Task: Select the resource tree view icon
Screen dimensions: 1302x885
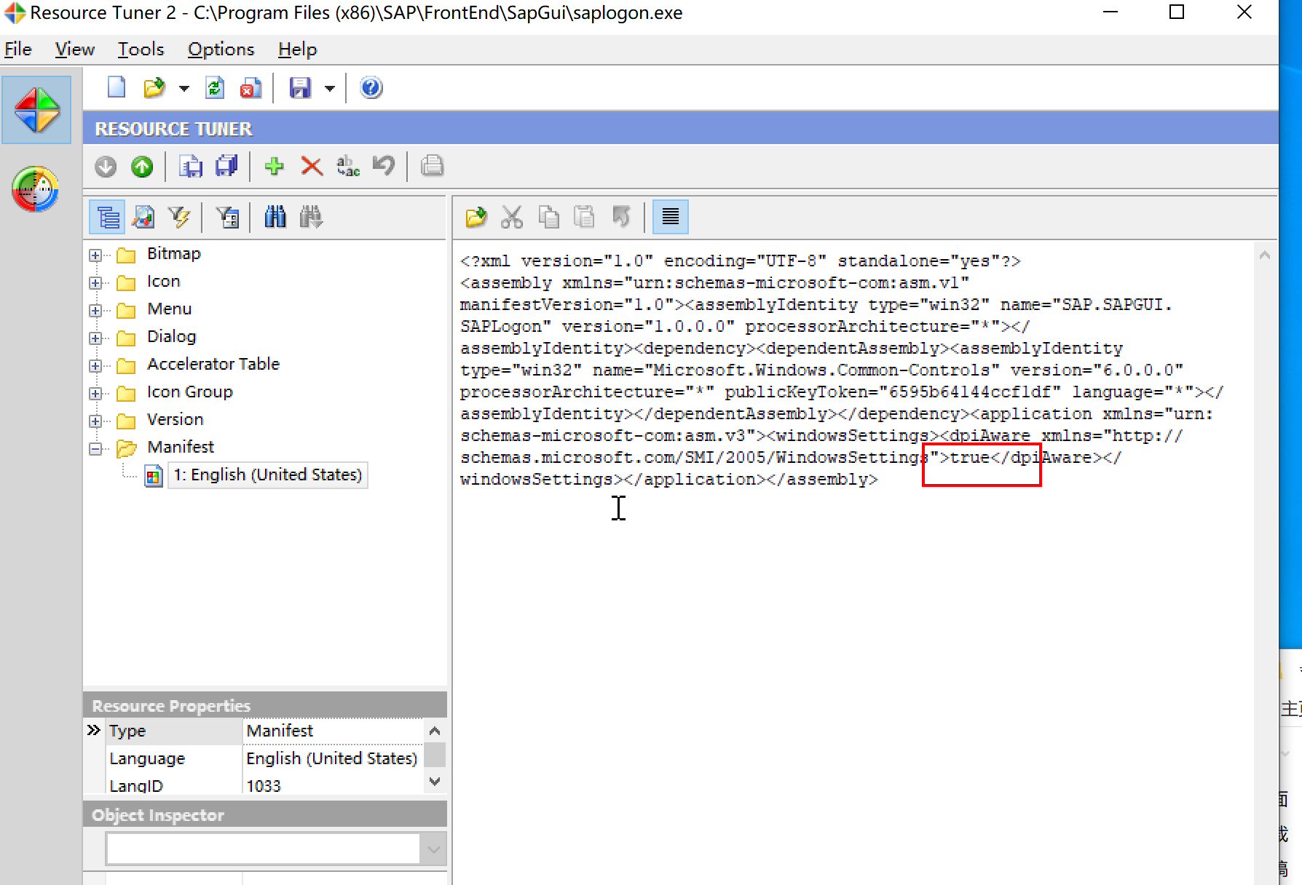Action: pyautogui.click(x=106, y=216)
